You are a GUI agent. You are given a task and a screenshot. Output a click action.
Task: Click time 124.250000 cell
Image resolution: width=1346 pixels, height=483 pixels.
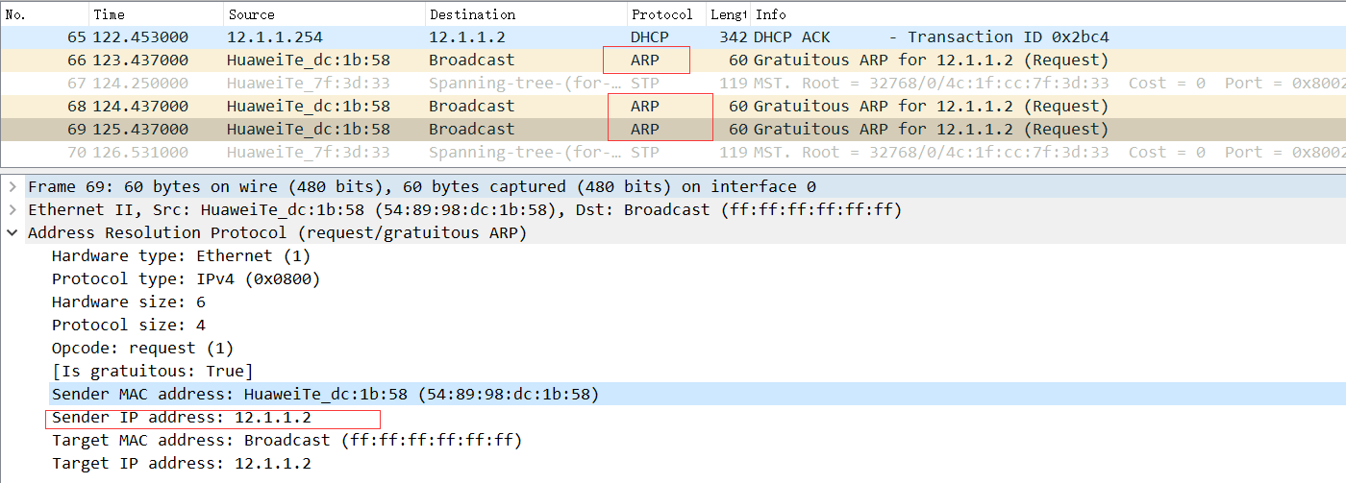(140, 84)
